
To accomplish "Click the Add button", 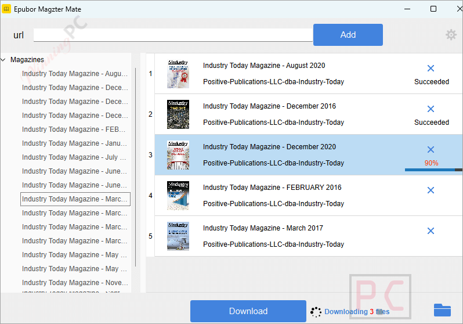I will pyautogui.click(x=348, y=35).
